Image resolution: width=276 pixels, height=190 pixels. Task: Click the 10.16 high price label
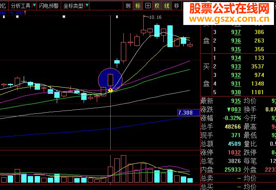(155, 17)
